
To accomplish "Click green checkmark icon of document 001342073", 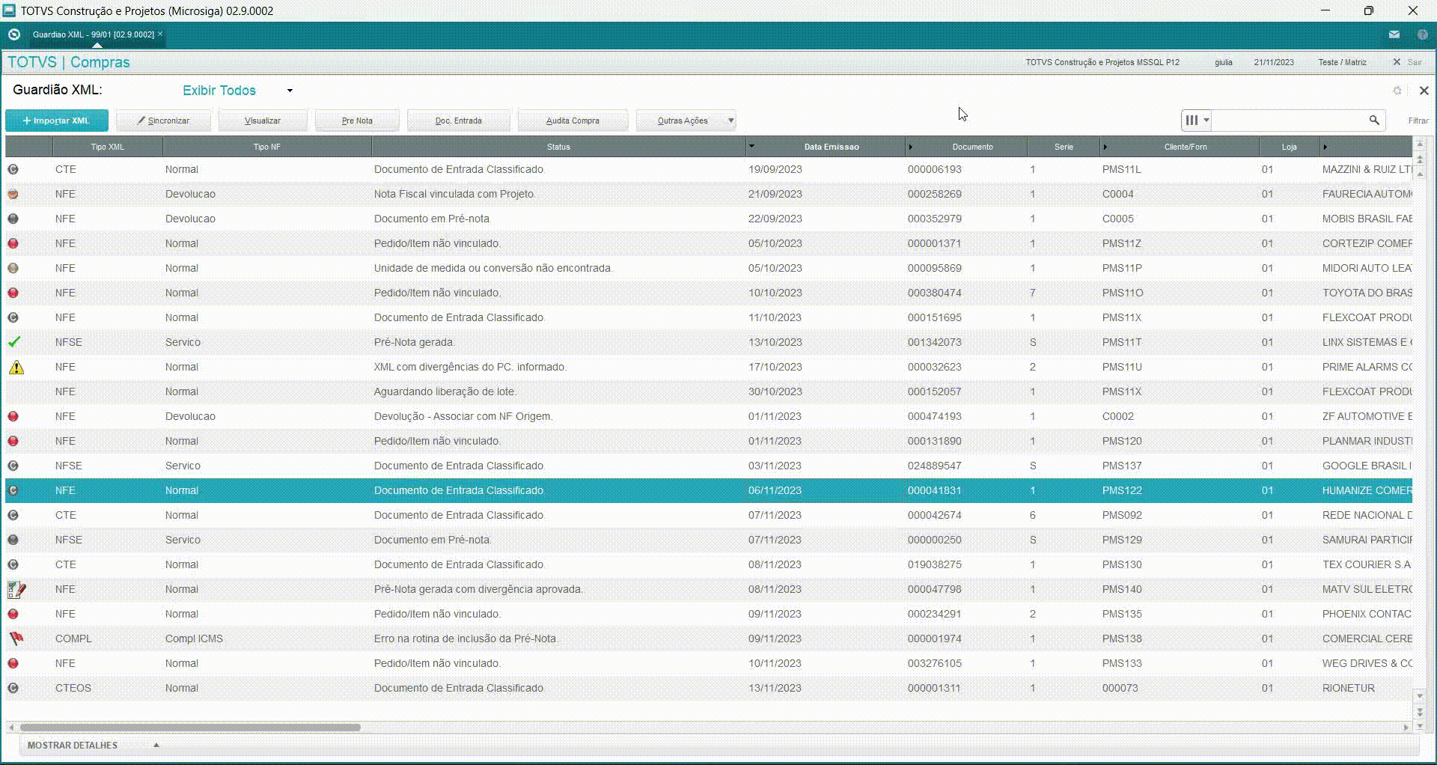I will 14,342.
